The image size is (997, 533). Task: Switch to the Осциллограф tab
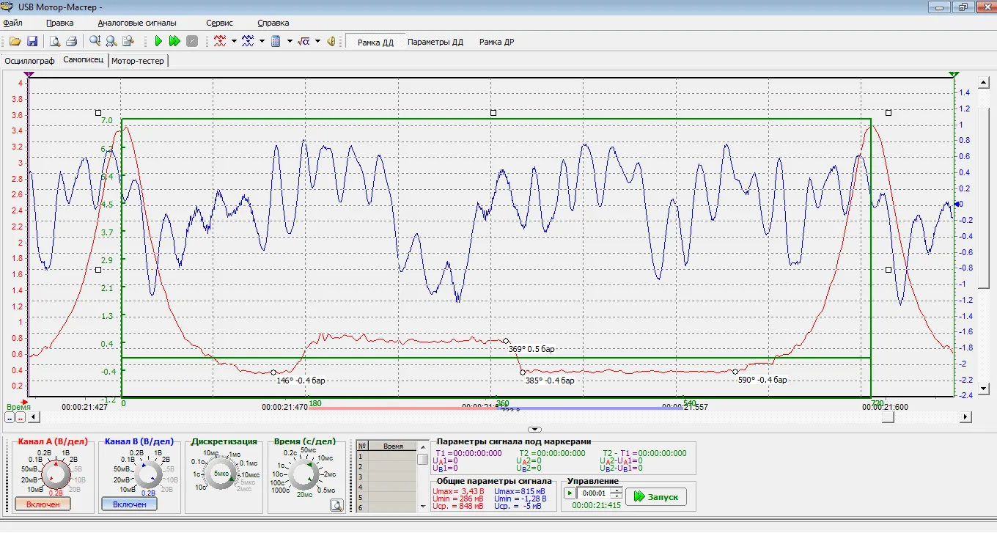coord(29,61)
